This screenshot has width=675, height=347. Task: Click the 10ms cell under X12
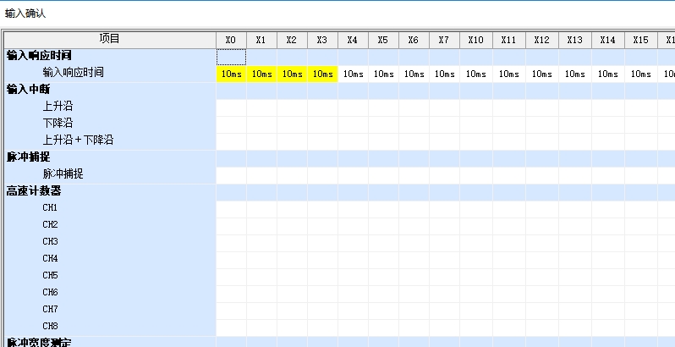pos(541,74)
